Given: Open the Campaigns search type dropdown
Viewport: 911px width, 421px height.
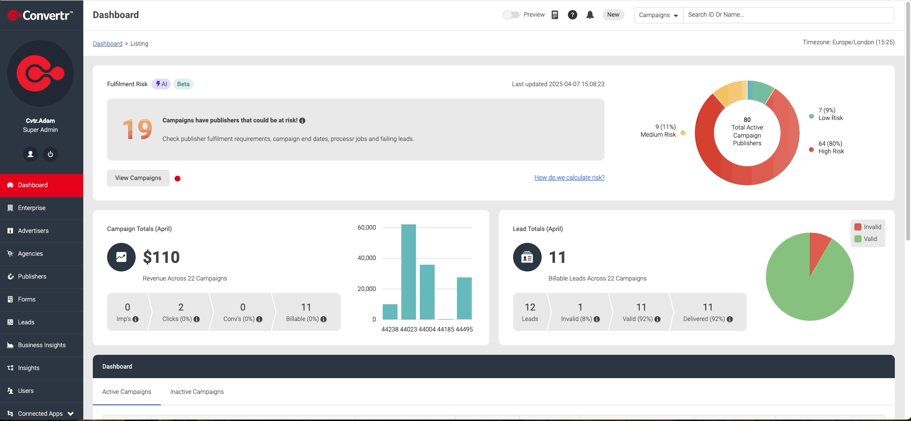Looking at the screenshot, I should 659,15.
